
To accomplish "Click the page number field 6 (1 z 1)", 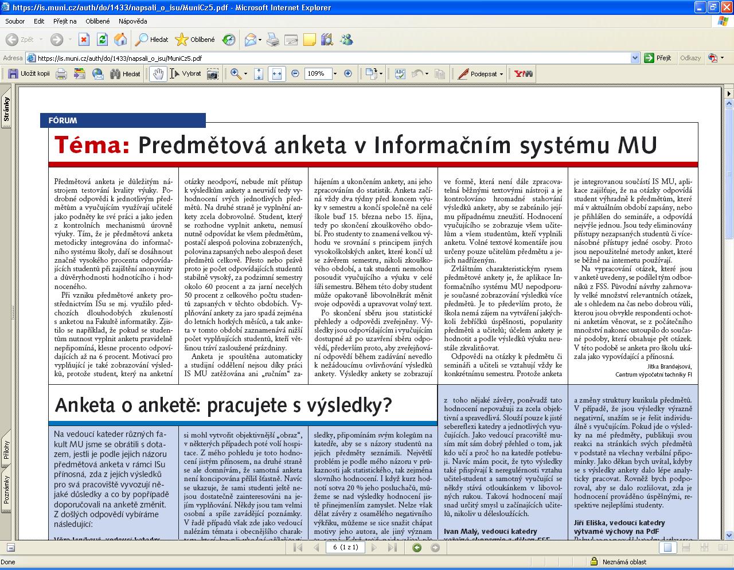I will click(x=345, y=548).
